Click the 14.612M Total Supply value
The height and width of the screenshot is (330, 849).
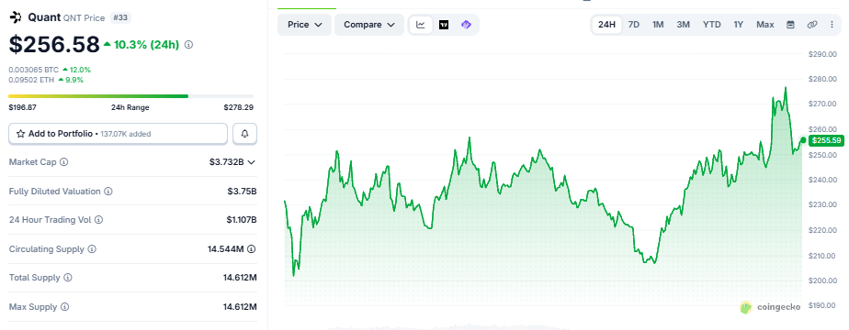(240, 278)
